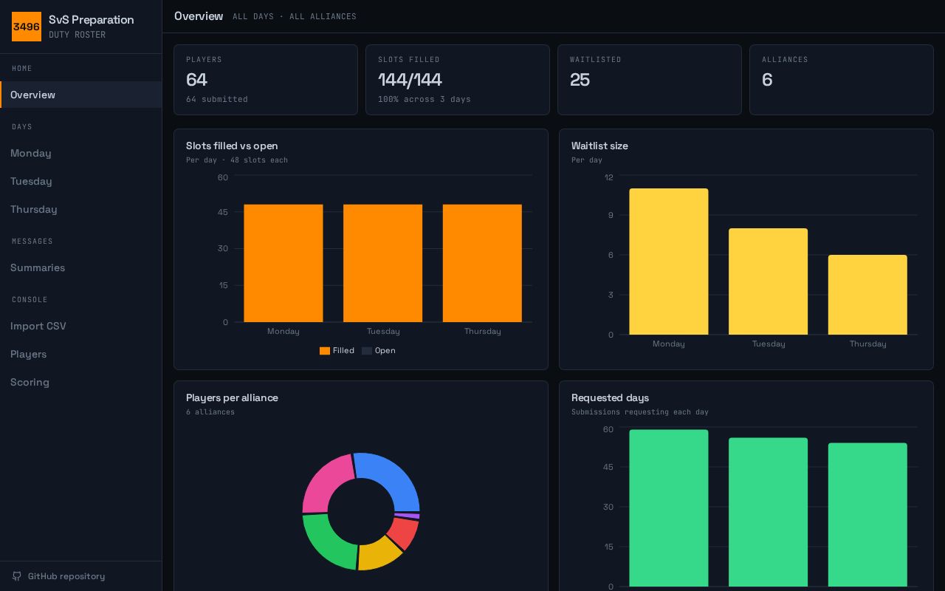Select the yellow donut segment in alliances chart
The image size is (945, 591).
coord(379,556)
